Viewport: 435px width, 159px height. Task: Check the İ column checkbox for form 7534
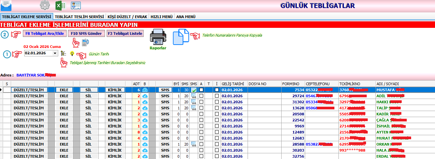point(217,90)
